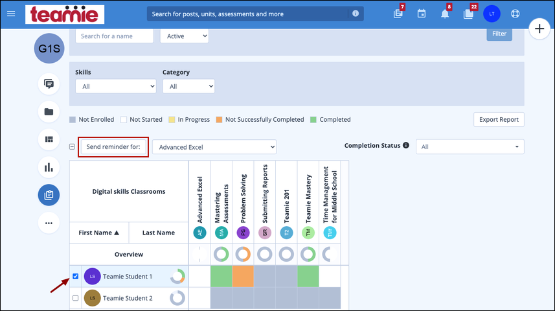The width and height of the screenshot is (555, 311).
Task: Sort by First Name column
Action: point(98,233)
